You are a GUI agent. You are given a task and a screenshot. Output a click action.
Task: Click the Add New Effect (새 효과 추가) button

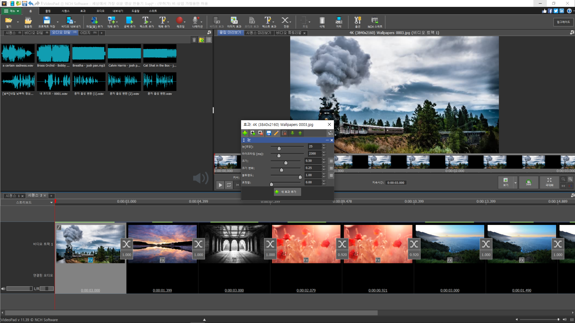pos(287,192)
